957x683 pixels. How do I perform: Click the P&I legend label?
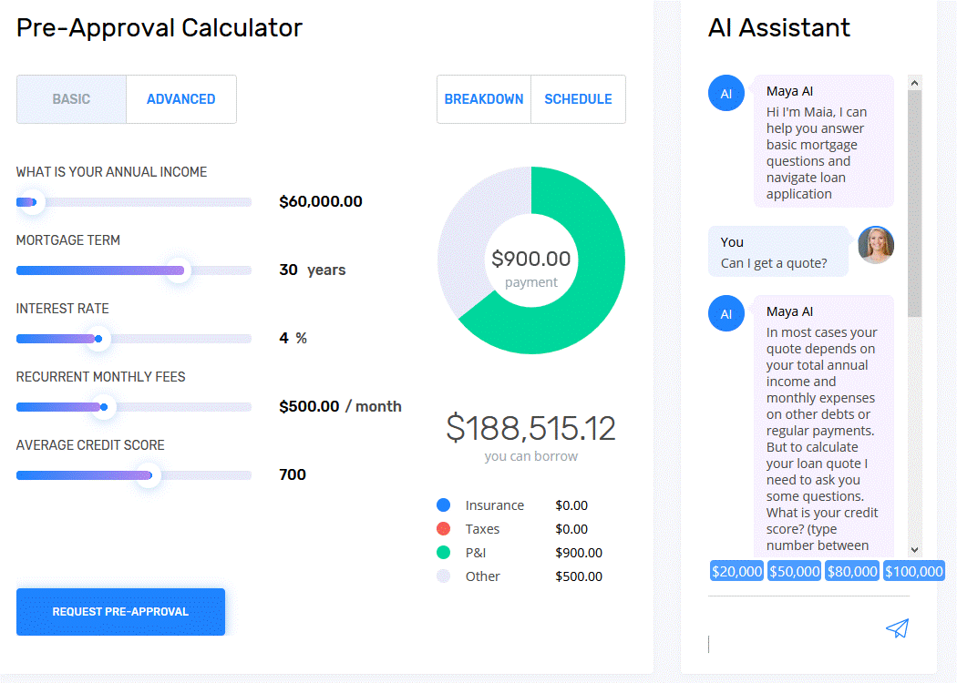[476, 553]
